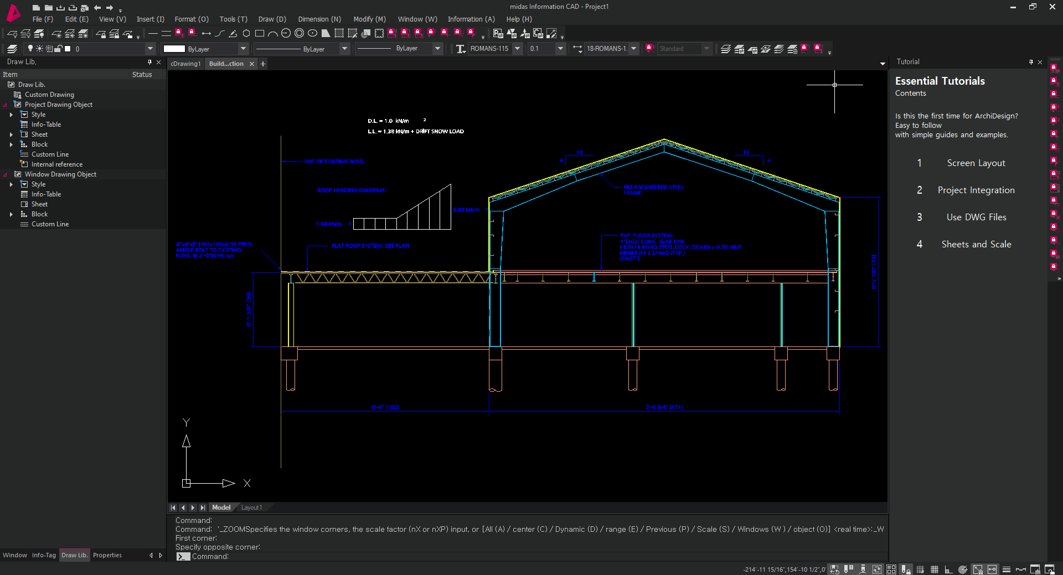Open the ROMANS-115 text style dropdown
Screen dimensions: 1063x575
[517, 49]
